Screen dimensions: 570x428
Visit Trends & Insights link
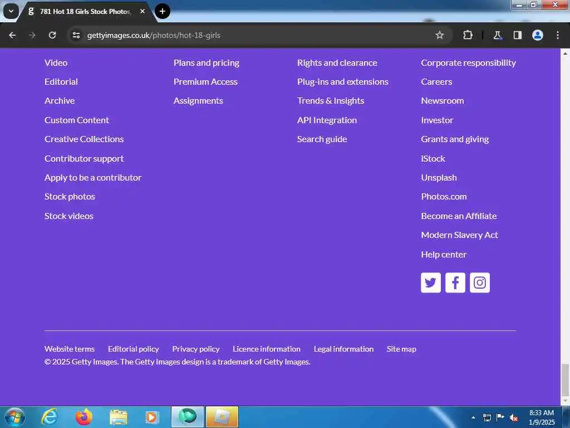point(331,101)
